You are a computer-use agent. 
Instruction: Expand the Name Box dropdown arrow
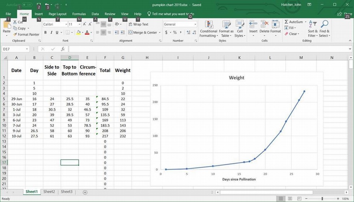tap(27, 49)
